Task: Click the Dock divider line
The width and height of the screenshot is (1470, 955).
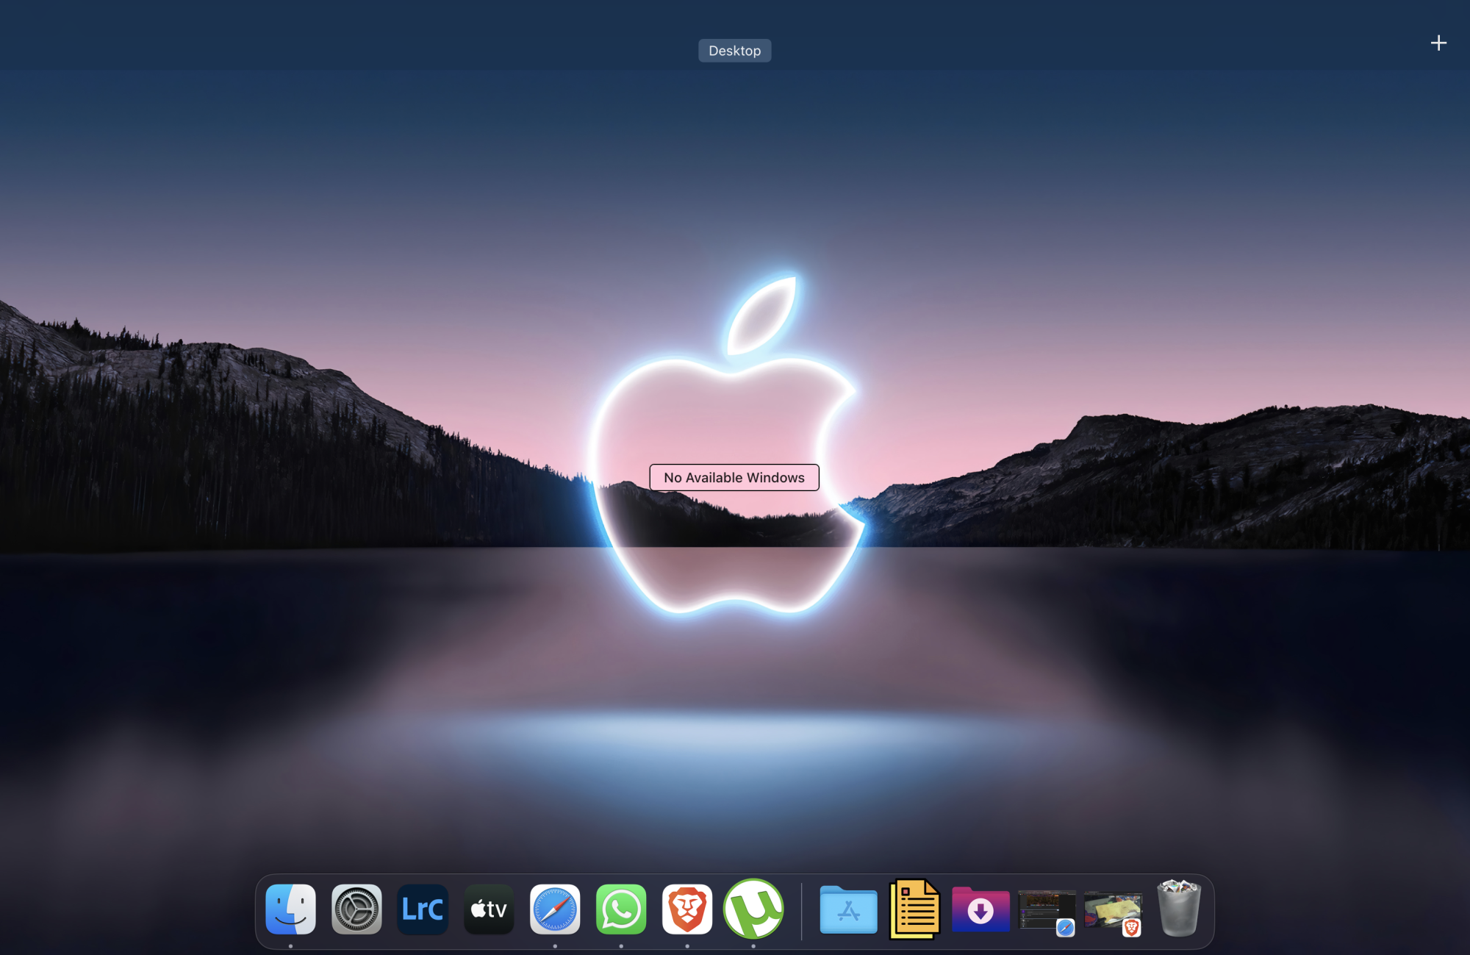Action: pyautogui.click(x=801, y=912)
